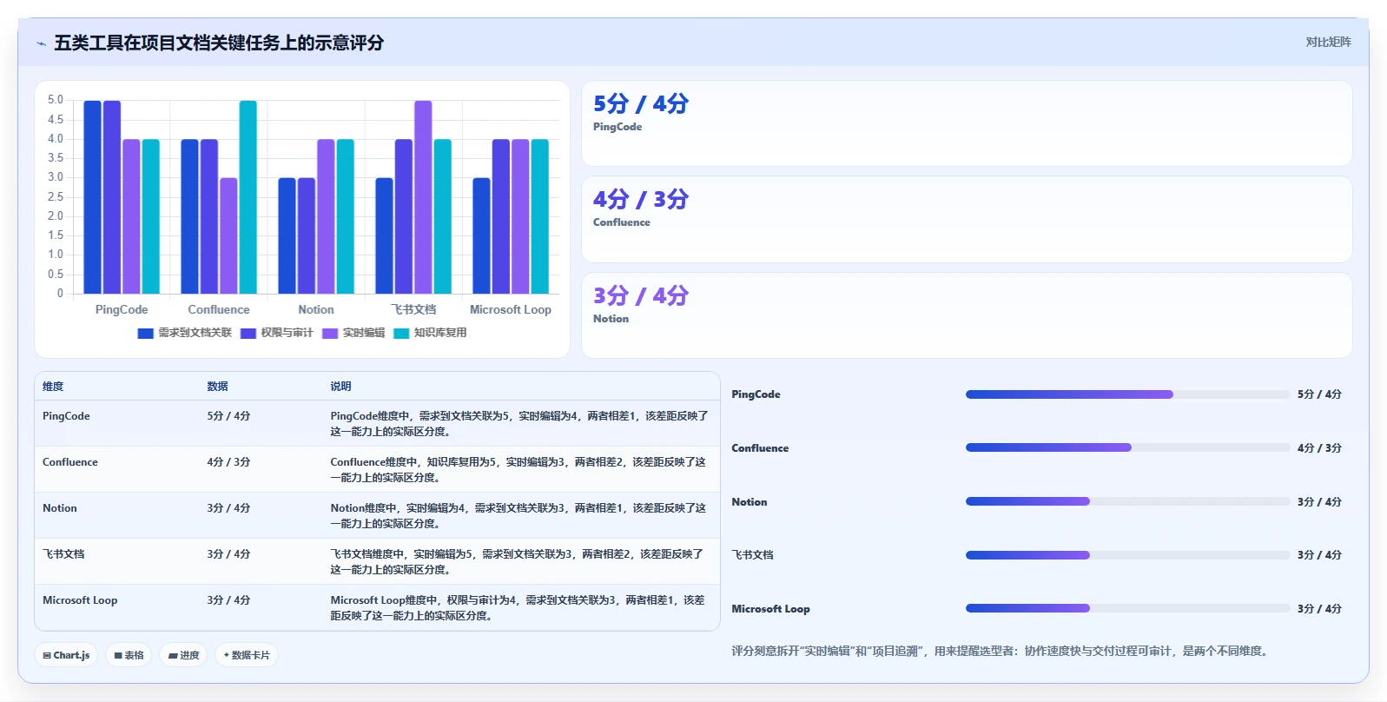
Task: Click the 飞书文档 progress bar
Action: coord(1127,555)
